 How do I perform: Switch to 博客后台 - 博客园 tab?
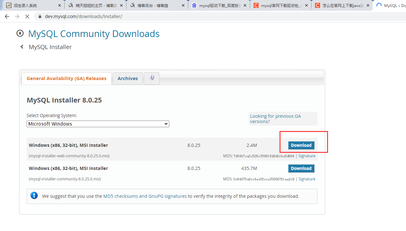point(157,5)
